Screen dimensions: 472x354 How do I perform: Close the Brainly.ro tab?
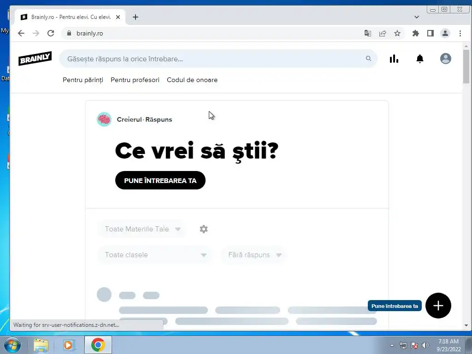(118, 17)
